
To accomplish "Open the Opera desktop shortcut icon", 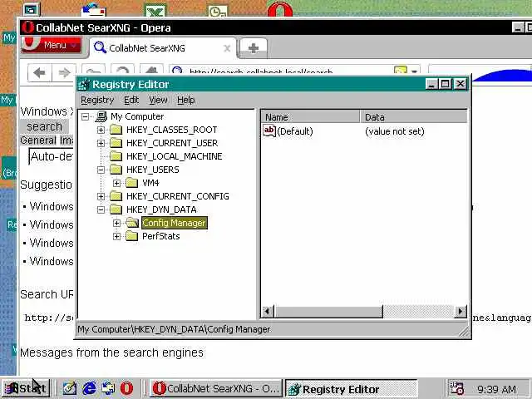I will (279, 9).
